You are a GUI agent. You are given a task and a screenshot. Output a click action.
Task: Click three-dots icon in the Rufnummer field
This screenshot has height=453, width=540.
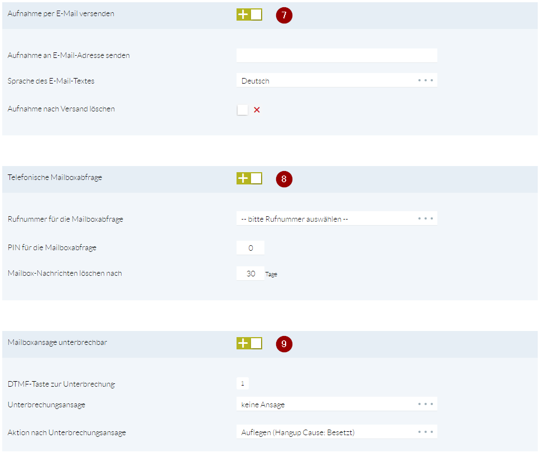coord(426,218)
